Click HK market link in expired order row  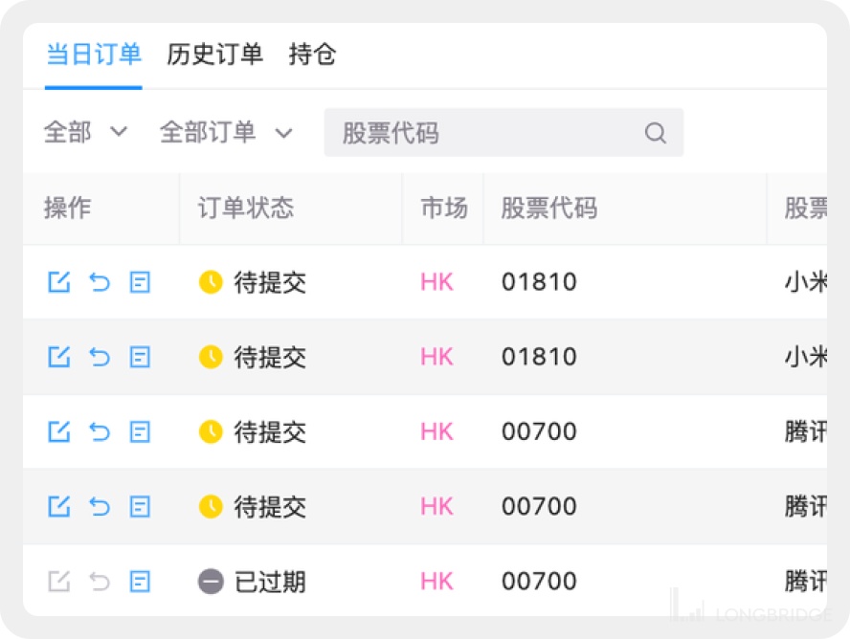click(x=436, y=581)
